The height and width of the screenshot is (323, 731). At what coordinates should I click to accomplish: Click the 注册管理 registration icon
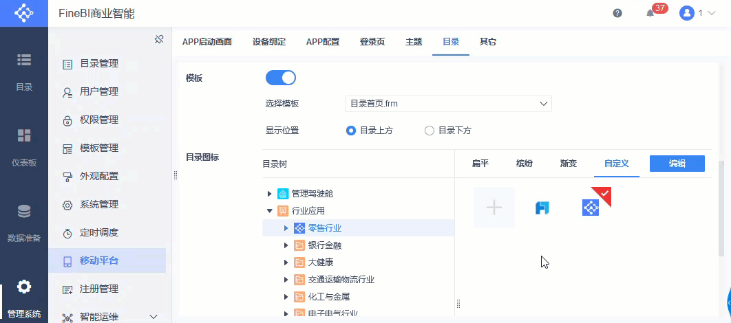[67, 290]
